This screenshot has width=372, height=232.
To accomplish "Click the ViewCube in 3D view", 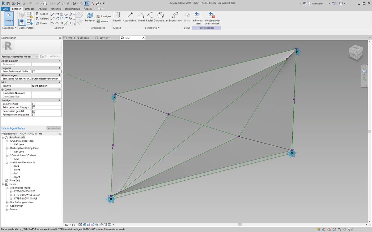I will [x=355, y=52].
